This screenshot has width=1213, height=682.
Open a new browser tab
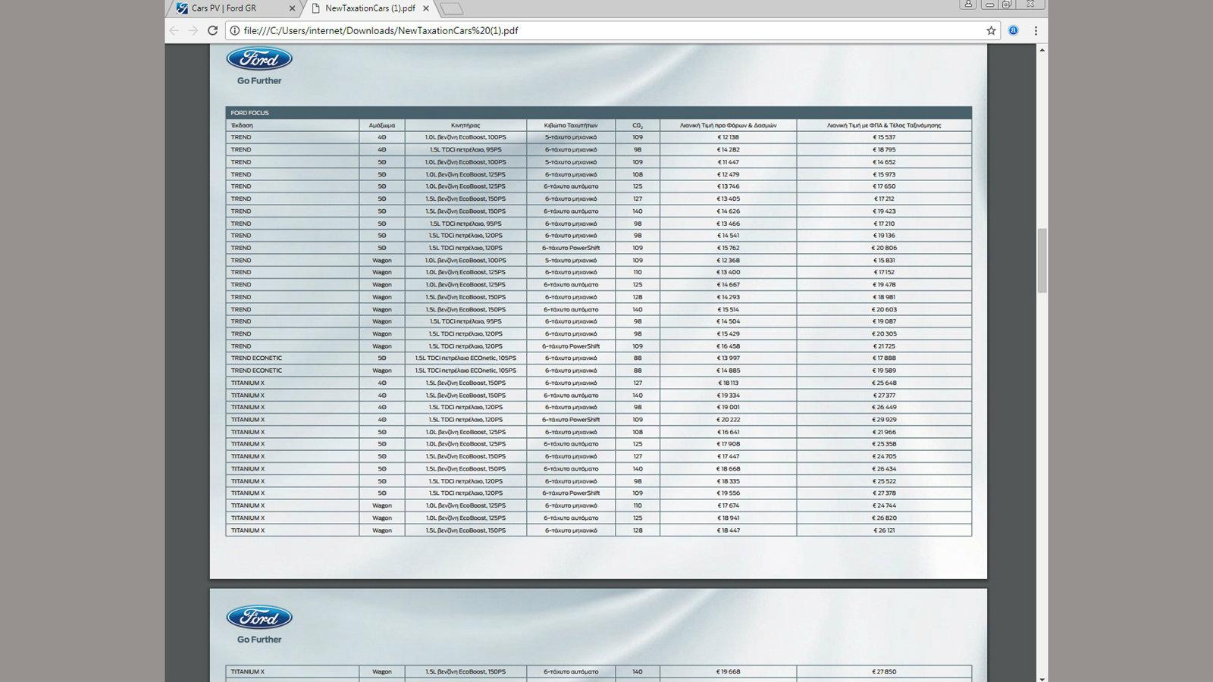click(451, 8)
